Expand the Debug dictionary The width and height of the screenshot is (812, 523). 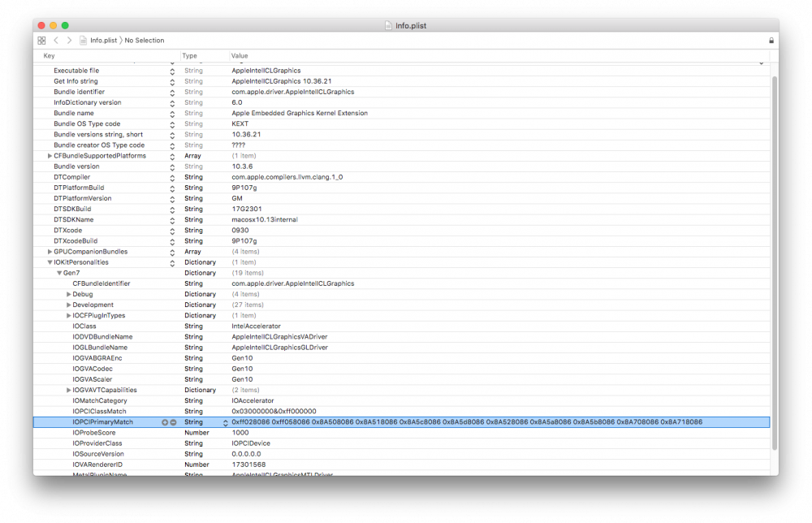68,294
